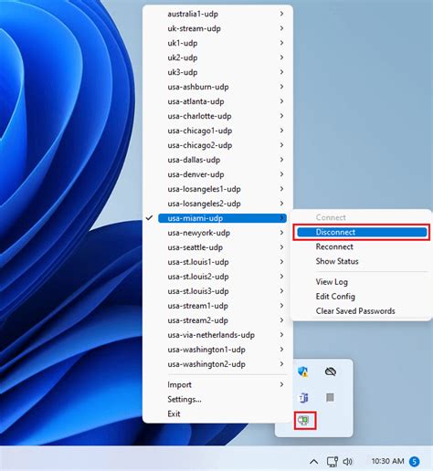Screen dimensions: 433x471
Task: Expand usa-chicago1-udp submenu arrow
Action: 281,131
